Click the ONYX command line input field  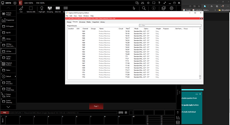pos(63,113)
